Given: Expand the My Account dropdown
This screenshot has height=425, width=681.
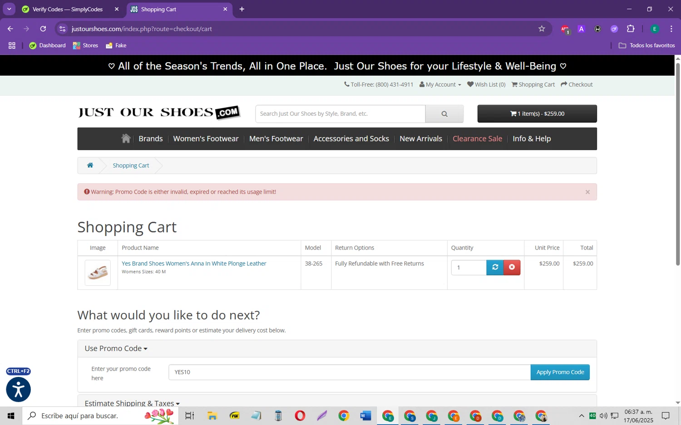Looking at the screenshot, I should point(440,84).
